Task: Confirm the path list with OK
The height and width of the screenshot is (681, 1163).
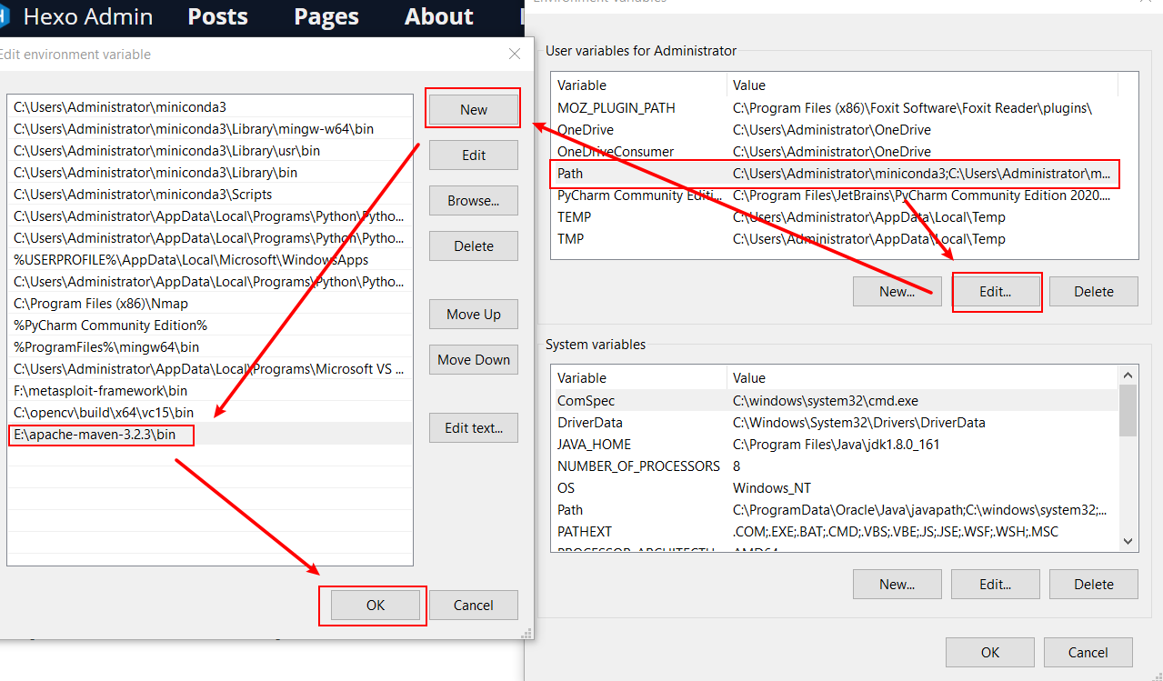Action: (375, 605)
